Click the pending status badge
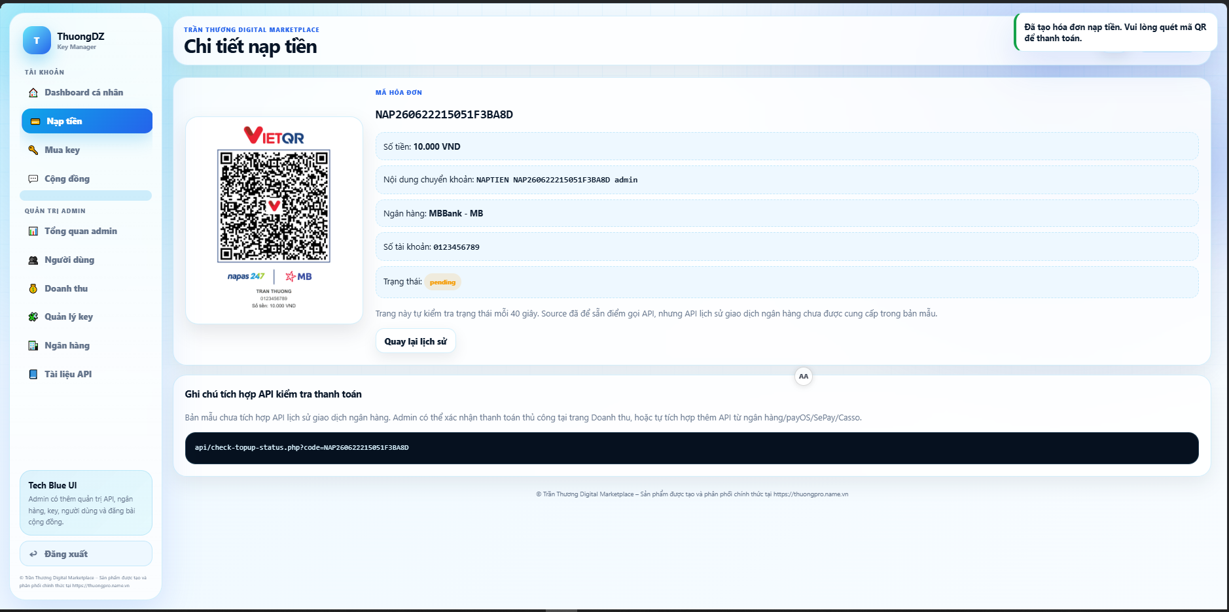Screen dimensions: 1229x612 click(x=442, y=282)
